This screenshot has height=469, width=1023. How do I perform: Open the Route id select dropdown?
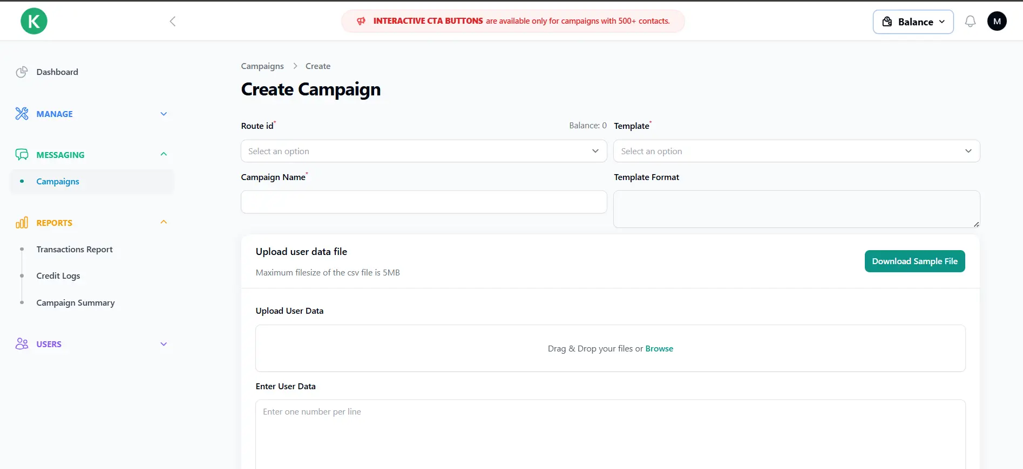[x=424, y=151]
